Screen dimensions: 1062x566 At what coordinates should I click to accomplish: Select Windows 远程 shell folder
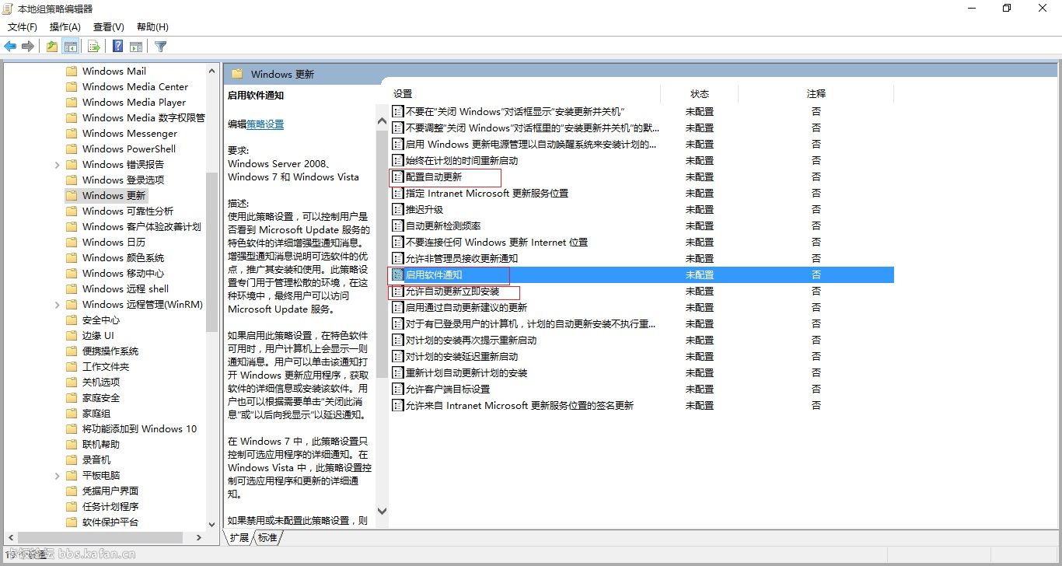pyautogui.click(x=125, y=288)
